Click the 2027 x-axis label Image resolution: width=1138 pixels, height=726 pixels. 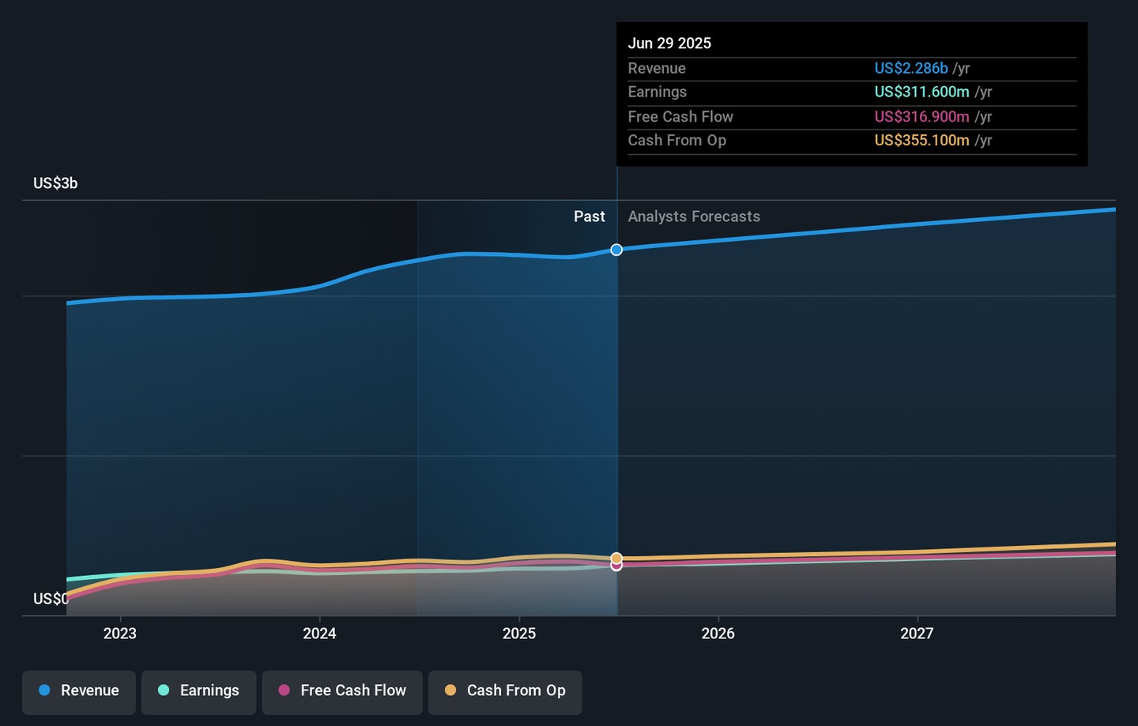[x=917, y=634]
